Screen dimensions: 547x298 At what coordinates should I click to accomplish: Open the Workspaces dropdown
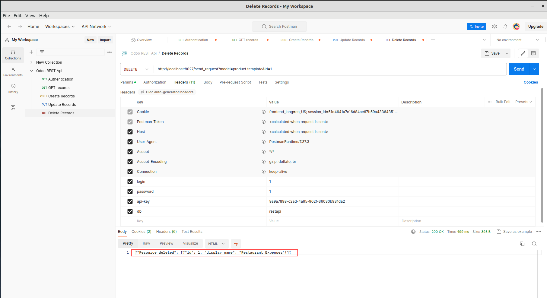click(x=60, y=27)
